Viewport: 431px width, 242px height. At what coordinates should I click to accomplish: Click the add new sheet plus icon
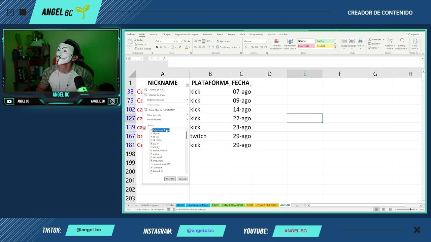(x=297, y=205)
